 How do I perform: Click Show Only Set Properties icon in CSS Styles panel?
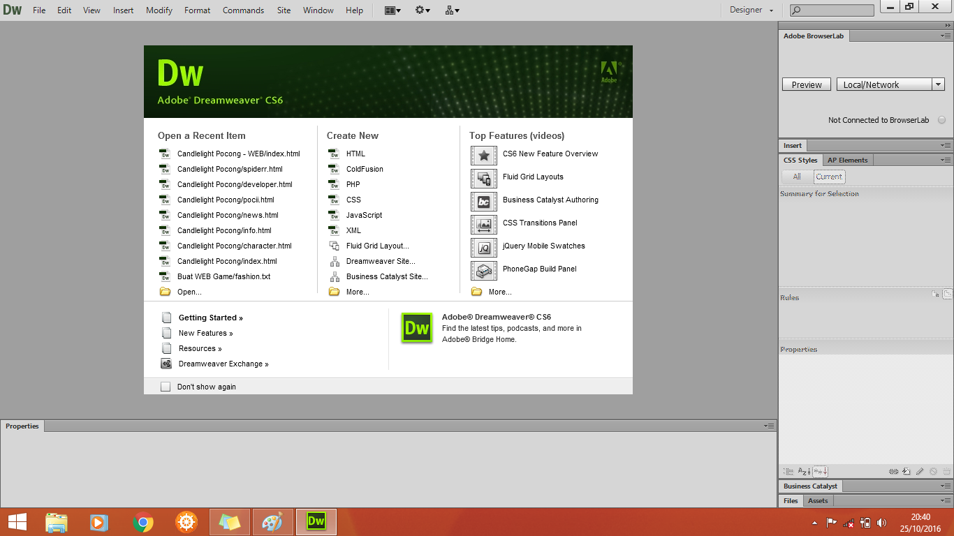(820, 471)
